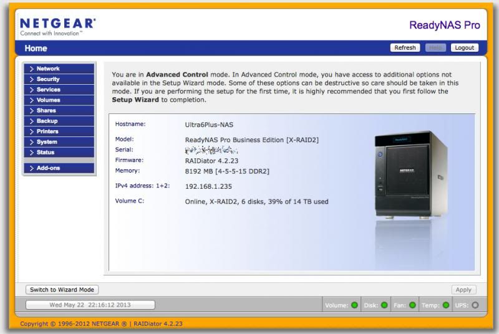Click the date and time button
This screenshot has width=499, height=334.
click(x=90, y=305)
